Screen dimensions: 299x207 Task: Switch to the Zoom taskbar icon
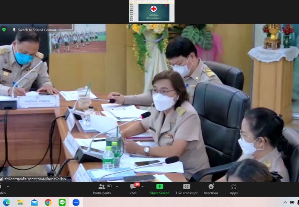coord(76,202)
